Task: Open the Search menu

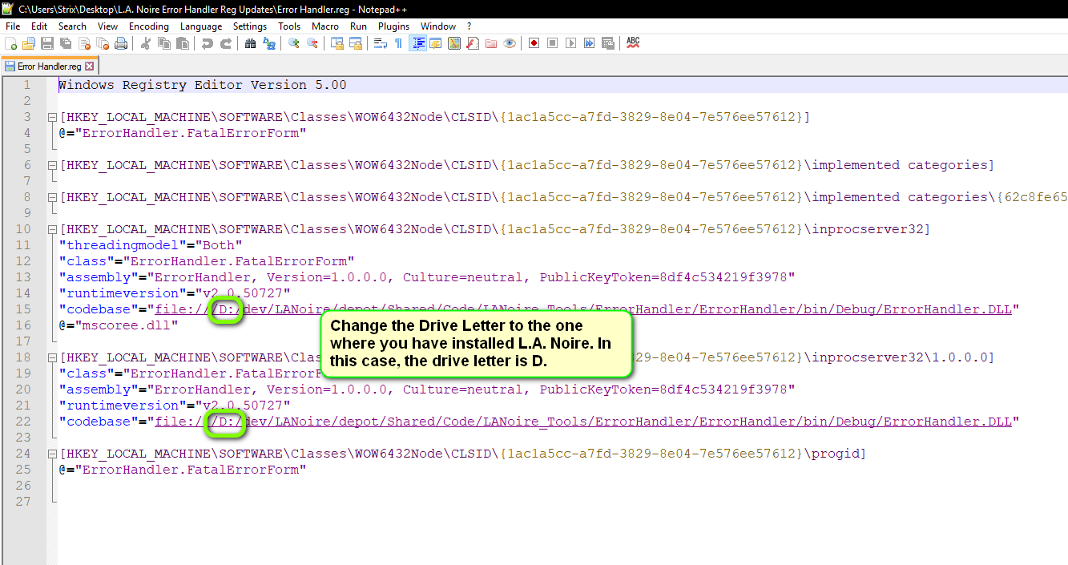Action: tap(72, 26)
